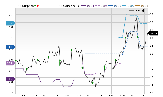Click the 12 price axis label
The height and width of the screenshot is (97, 163).
point(152,93)
